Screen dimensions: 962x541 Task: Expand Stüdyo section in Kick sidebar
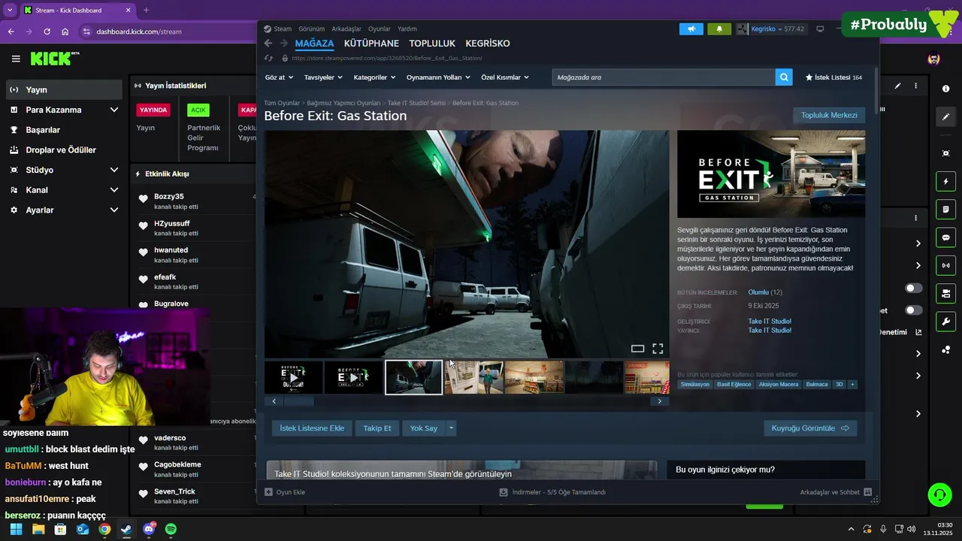(x=114, y=170)
